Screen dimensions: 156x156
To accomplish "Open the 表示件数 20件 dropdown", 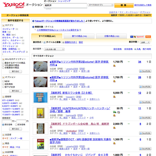I will point(145,42).
